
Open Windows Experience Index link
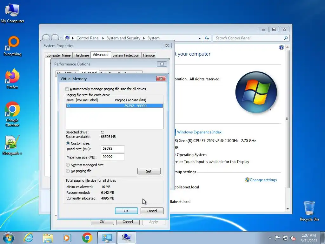(199, 132)
